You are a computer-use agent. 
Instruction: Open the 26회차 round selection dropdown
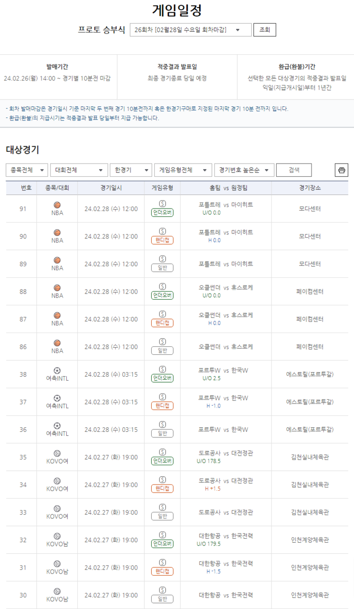coord(190,30)
